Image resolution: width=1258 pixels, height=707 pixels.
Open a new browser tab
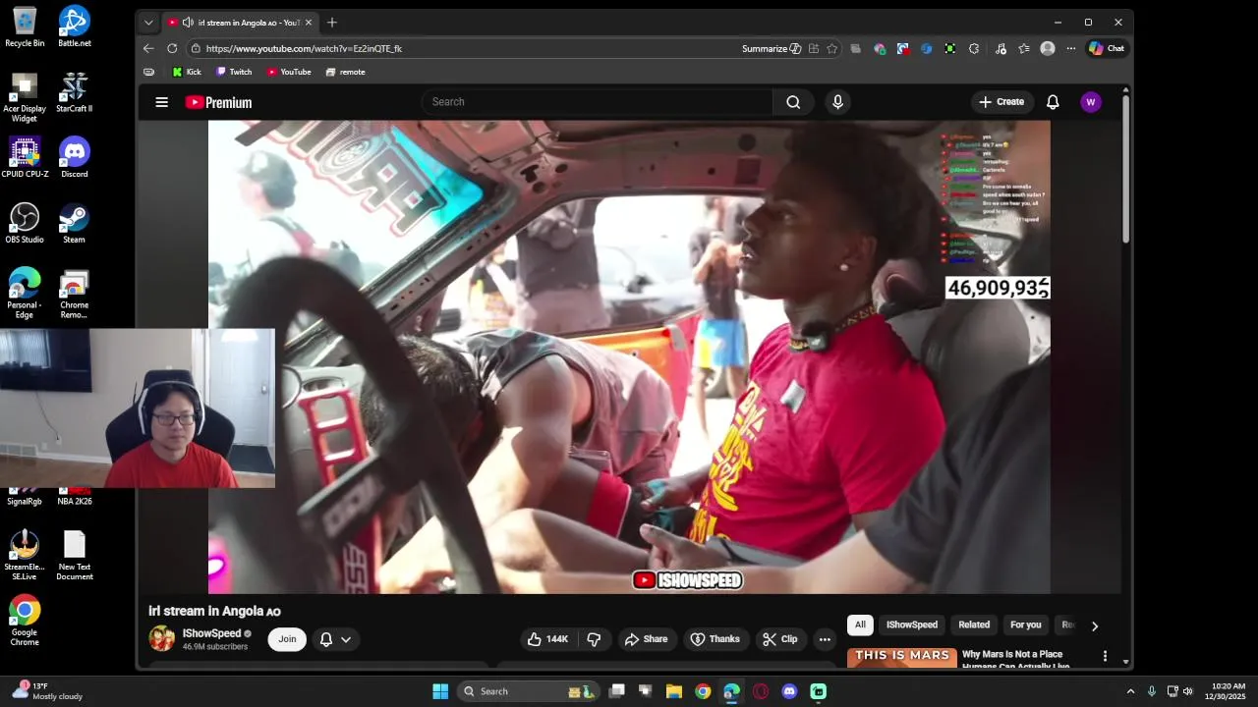pyautogui.click(x=332, y=23)
